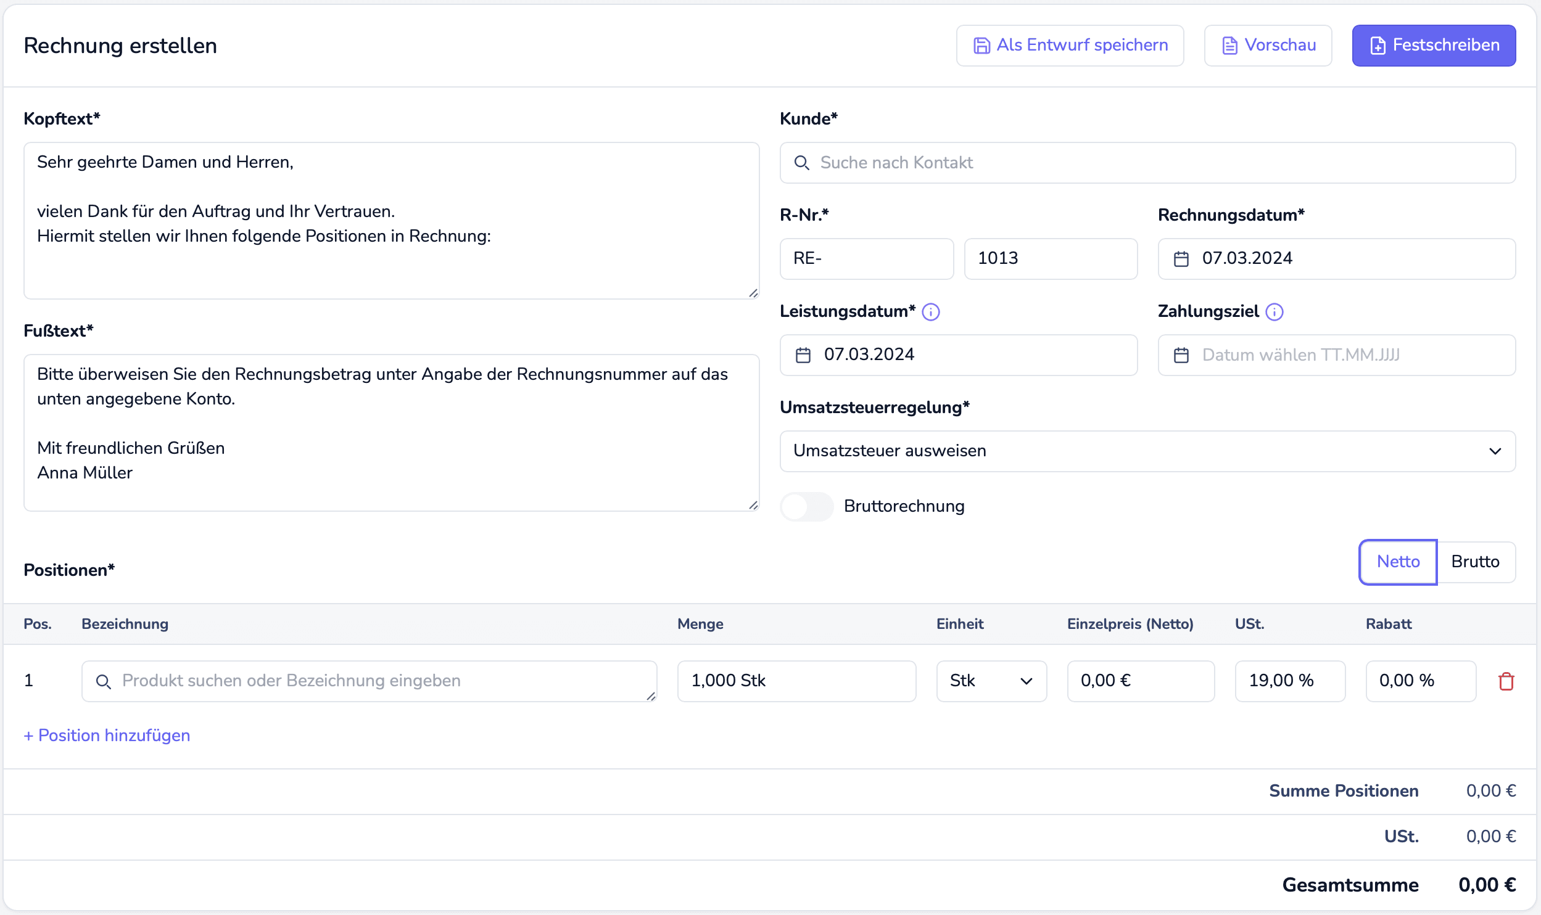Click the Gesamtsumme 0,00 € value
This screenshot has width=1541, height=915.
click(1487, 885)
